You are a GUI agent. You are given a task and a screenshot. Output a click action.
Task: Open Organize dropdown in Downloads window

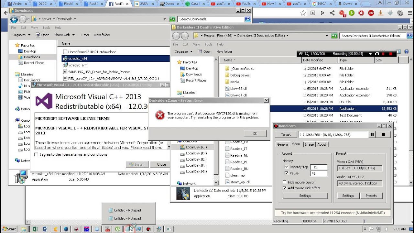[21, 35]
